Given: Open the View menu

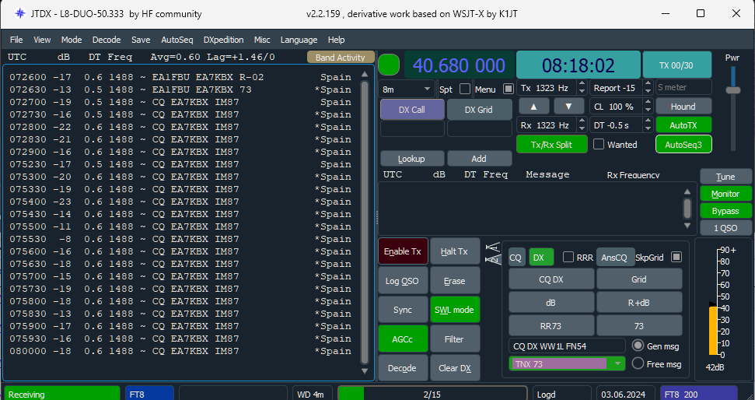Looking at the screenshot, I should pyautogui.click(x=42, y=40).
